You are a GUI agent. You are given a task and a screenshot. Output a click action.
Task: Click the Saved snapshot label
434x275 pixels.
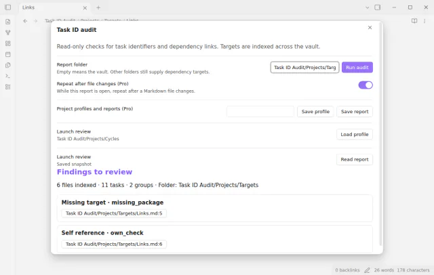coord(74,164)
